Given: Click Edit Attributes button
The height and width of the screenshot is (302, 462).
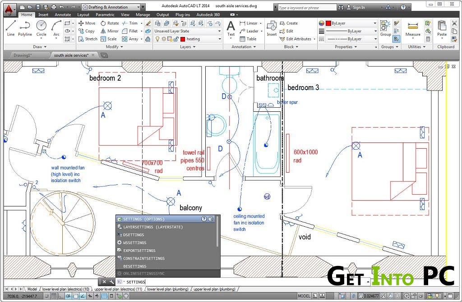Looking at the screenshot, I should (x=296, y=39).
